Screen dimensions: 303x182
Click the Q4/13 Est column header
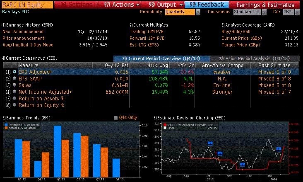coord(111,65)
